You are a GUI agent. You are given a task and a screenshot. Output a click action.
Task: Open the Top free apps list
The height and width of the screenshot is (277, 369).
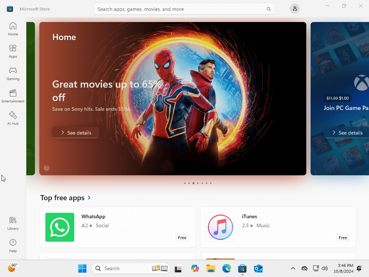coord(62,198)
